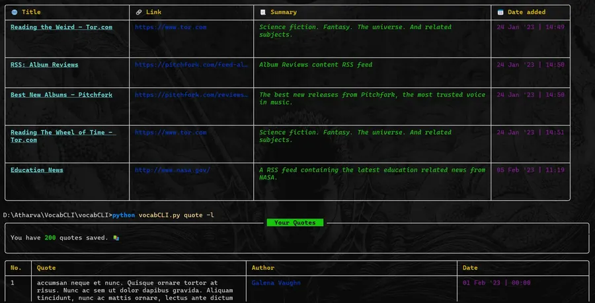Screen dimensions: 595x303
Task: Open Reading the Weird – Tor.com title link
Action: [x=61, y=27]
